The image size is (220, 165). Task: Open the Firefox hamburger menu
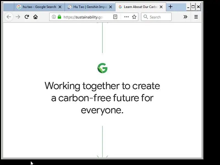(x=196, y=17)
